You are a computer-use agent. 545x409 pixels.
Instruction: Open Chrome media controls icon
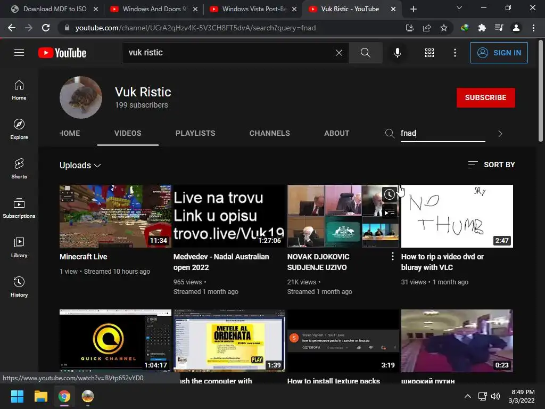click(499, 28)
